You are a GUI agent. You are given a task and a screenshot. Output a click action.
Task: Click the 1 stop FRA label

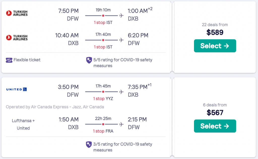[103, 131]
